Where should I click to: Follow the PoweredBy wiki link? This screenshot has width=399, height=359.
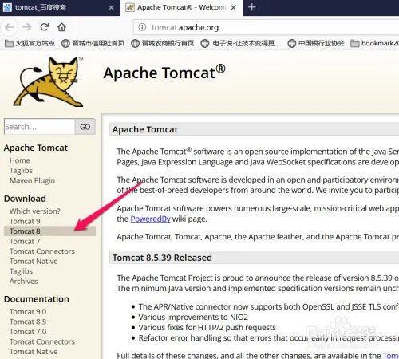pyautogui.click(x=150, y=219)
